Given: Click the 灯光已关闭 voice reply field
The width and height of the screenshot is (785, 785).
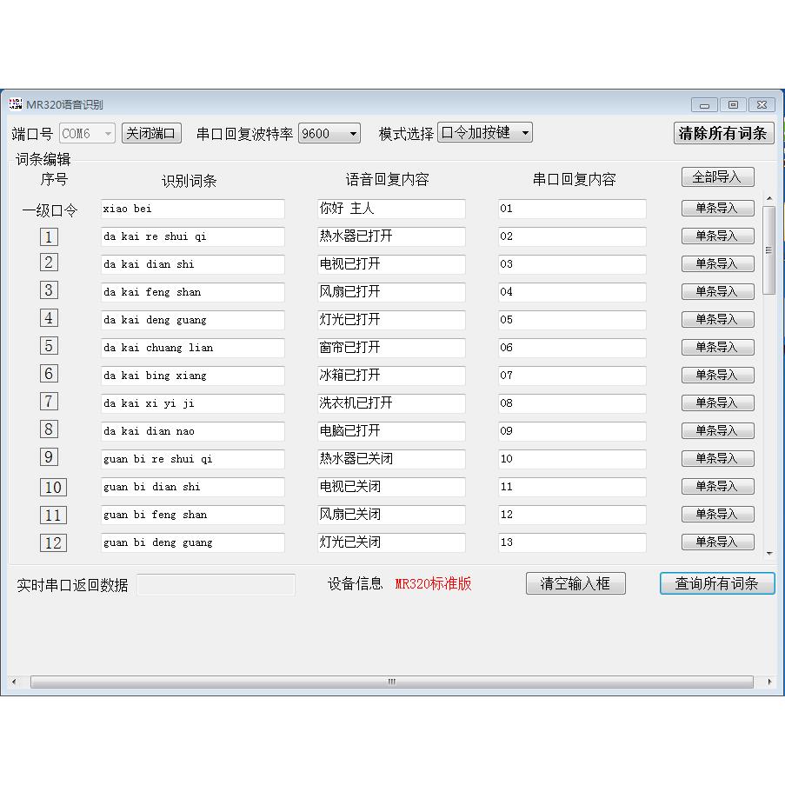Looking at the screenshot, I should pyautogui.click(x=391, y=542).
